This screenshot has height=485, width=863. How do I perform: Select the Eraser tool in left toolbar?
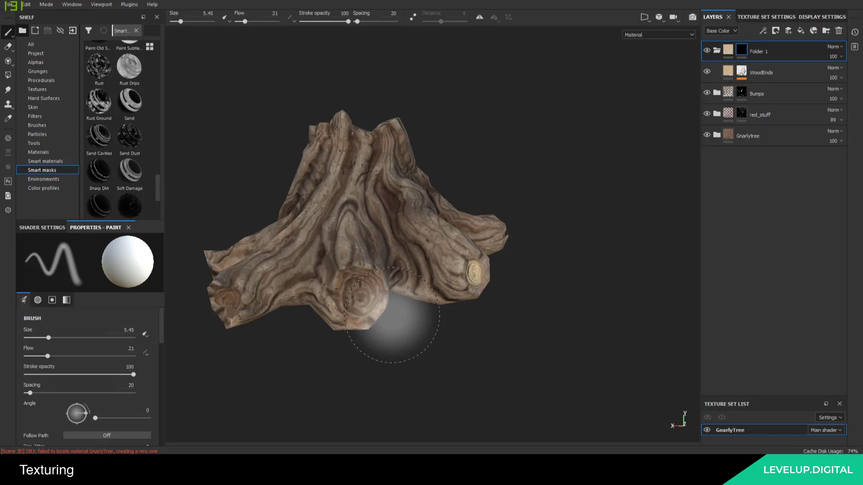tap(8, 47)
